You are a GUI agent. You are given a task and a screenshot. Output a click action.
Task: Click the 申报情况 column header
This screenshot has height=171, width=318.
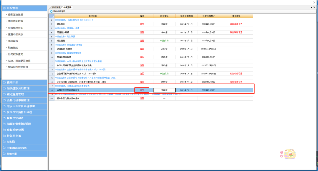(x=164, y=16)
